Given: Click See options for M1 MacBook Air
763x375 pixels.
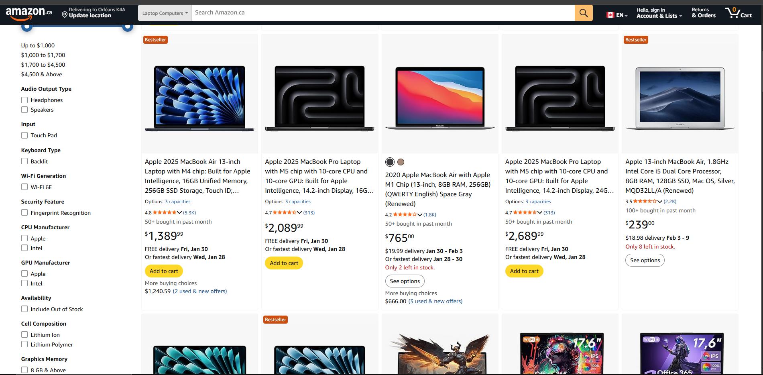Looking at the screenshot, I should tap(405, 281).
